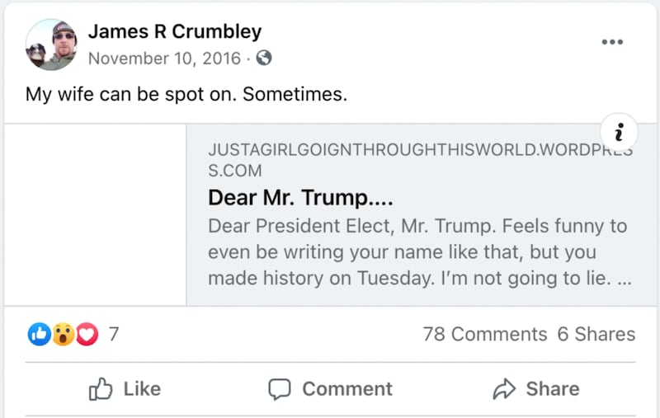
Task: Open the November 10, 2016 timestamp link
Action: [x=164, y=59]
